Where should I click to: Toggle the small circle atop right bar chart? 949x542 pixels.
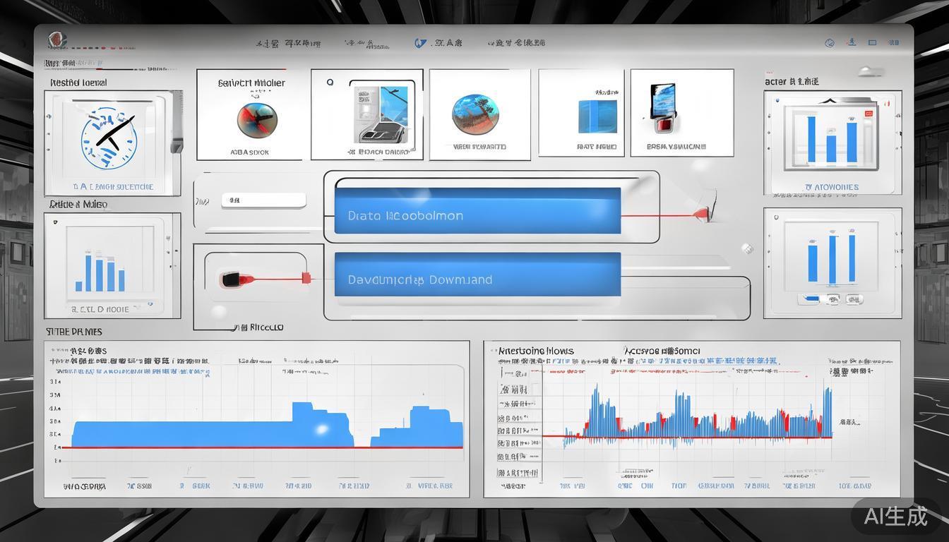click(775, 219)
